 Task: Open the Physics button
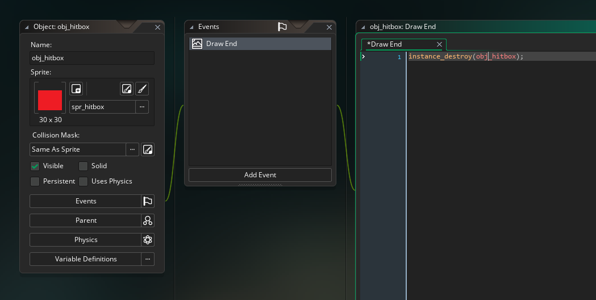click(86, 240)
